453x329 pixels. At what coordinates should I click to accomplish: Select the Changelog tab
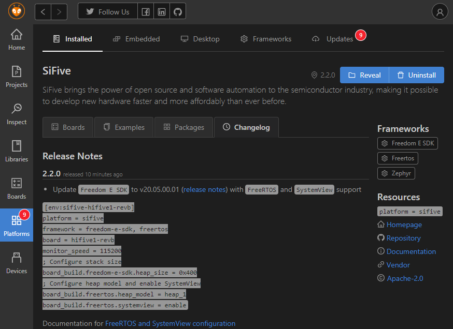click(246, 127)
